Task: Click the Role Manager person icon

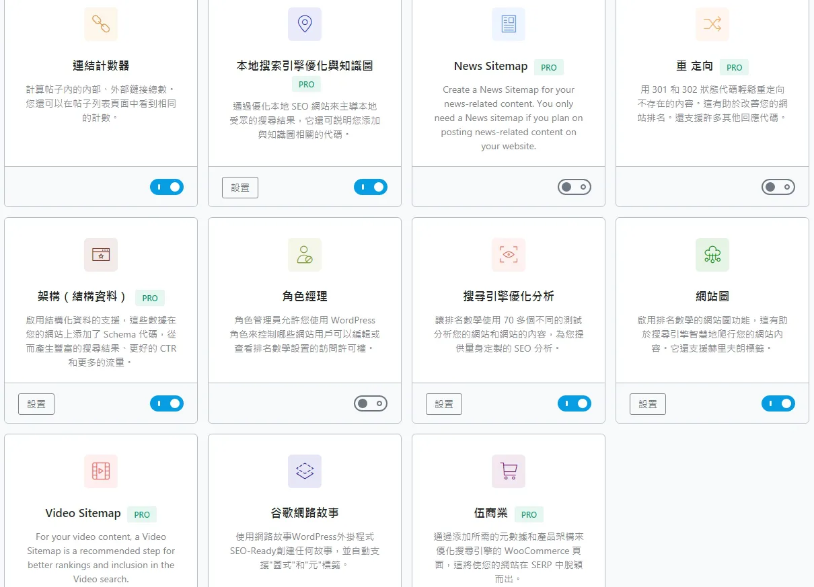Action: 305,255
